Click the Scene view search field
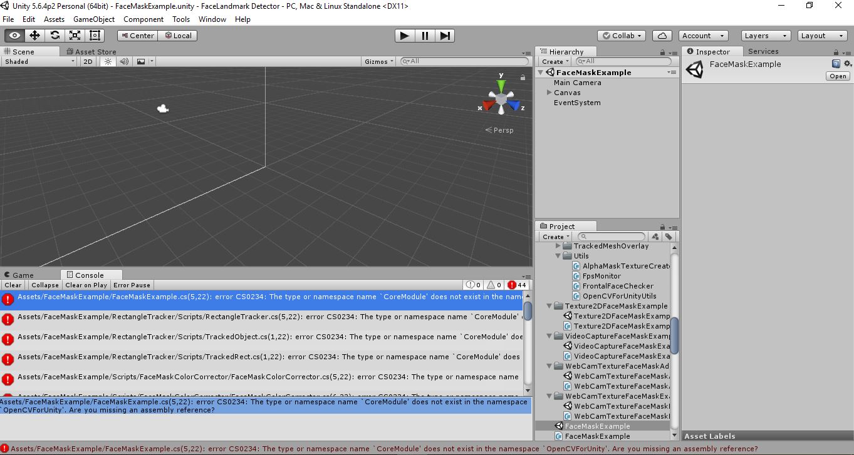The width and height of the screenshot is (854, 455). click(464, 61)
